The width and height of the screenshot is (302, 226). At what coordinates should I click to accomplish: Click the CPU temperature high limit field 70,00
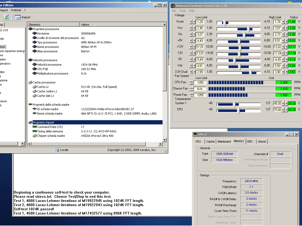pyautogui.click(x=278, y=110)
